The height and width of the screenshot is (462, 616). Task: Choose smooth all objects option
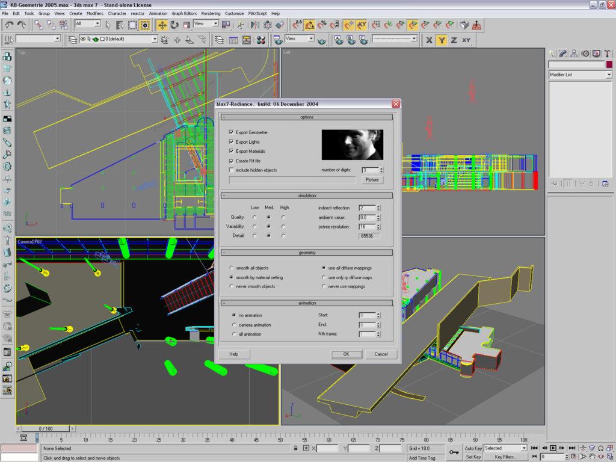click(x=232, y=268)
